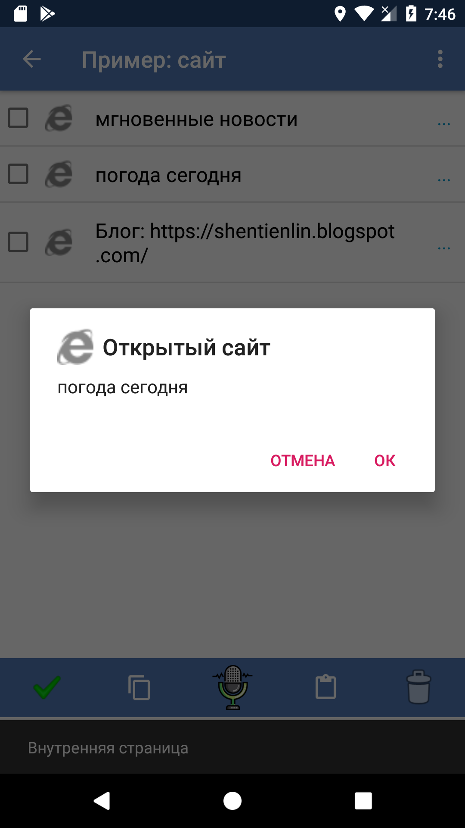Select the Блог shentienlin.blogspot.com entry
This screenshot has height=828, width=465.
coord(232,242)
